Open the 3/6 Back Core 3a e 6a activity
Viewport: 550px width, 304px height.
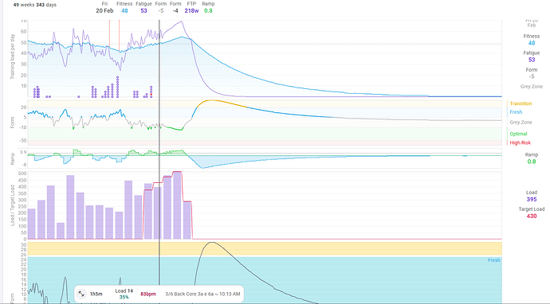pos(202,294)
